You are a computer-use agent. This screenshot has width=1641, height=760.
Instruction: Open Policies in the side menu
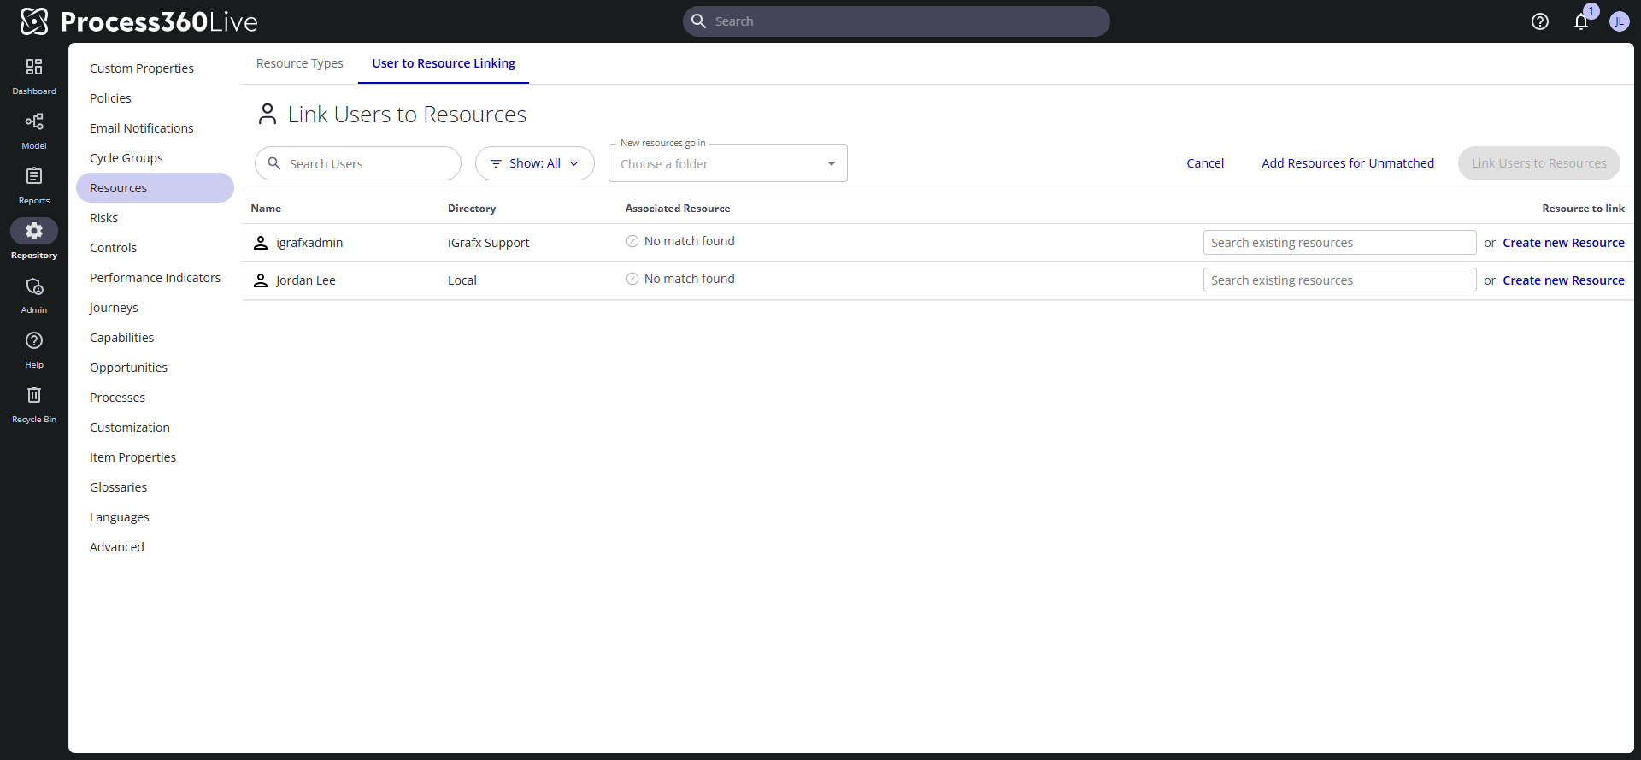coord(110,98)
